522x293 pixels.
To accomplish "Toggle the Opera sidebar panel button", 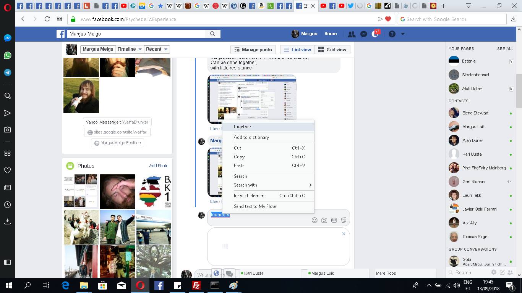I will coord(7,262).
